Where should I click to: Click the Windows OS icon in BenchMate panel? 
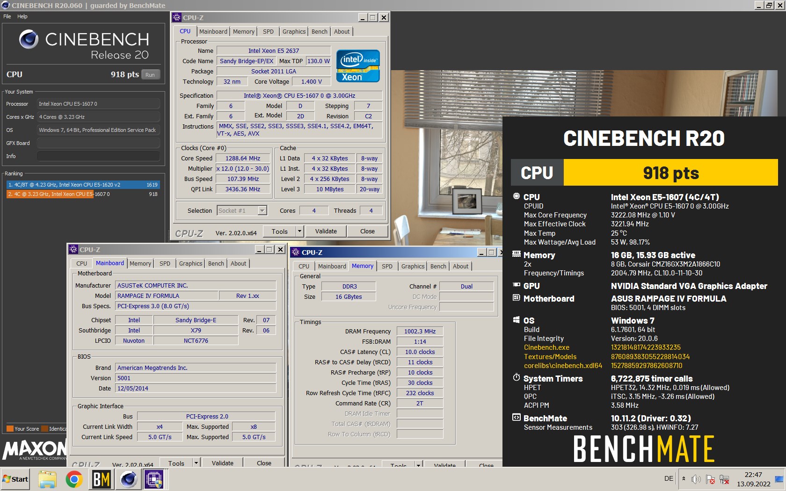coord(517,320)
